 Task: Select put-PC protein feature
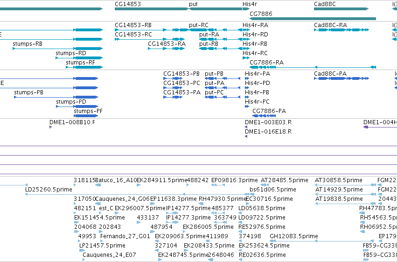click(223, 97)
